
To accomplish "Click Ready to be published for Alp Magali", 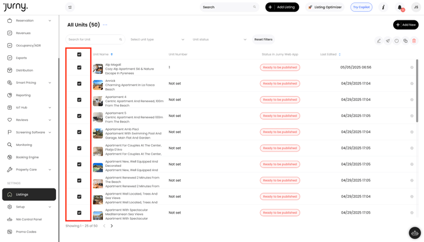I will (x=280, y=67).
